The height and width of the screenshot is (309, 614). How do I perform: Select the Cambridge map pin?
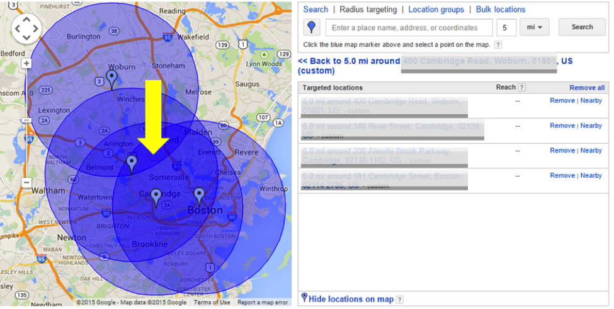tap(156, 197)
